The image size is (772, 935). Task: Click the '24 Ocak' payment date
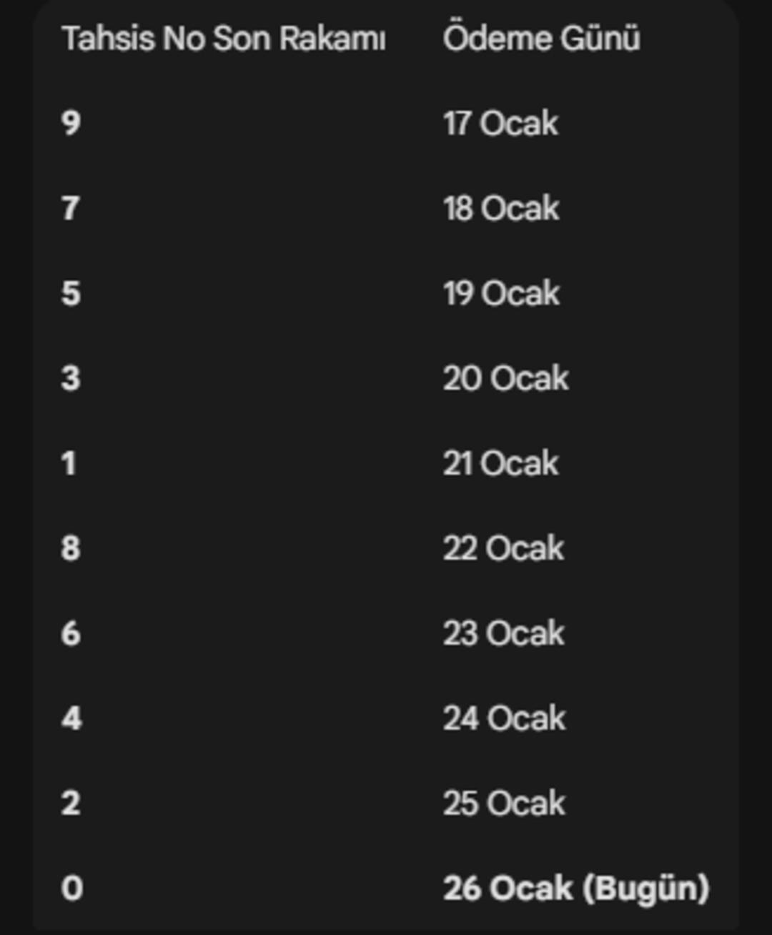pyautogui.click(x=504, y=718)
